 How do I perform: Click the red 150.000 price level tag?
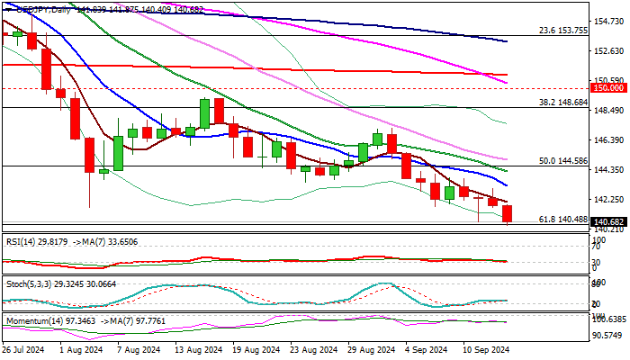[610, 88]
